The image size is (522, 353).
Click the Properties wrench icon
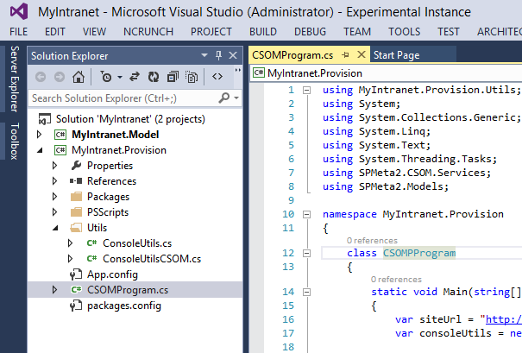76,165
